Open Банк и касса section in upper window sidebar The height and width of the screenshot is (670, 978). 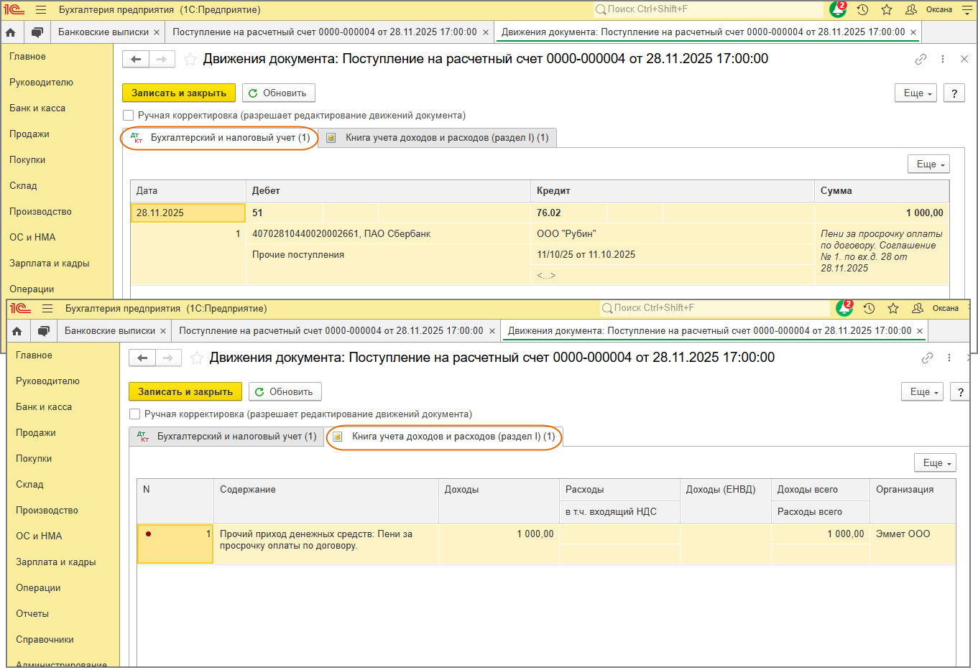37,108
